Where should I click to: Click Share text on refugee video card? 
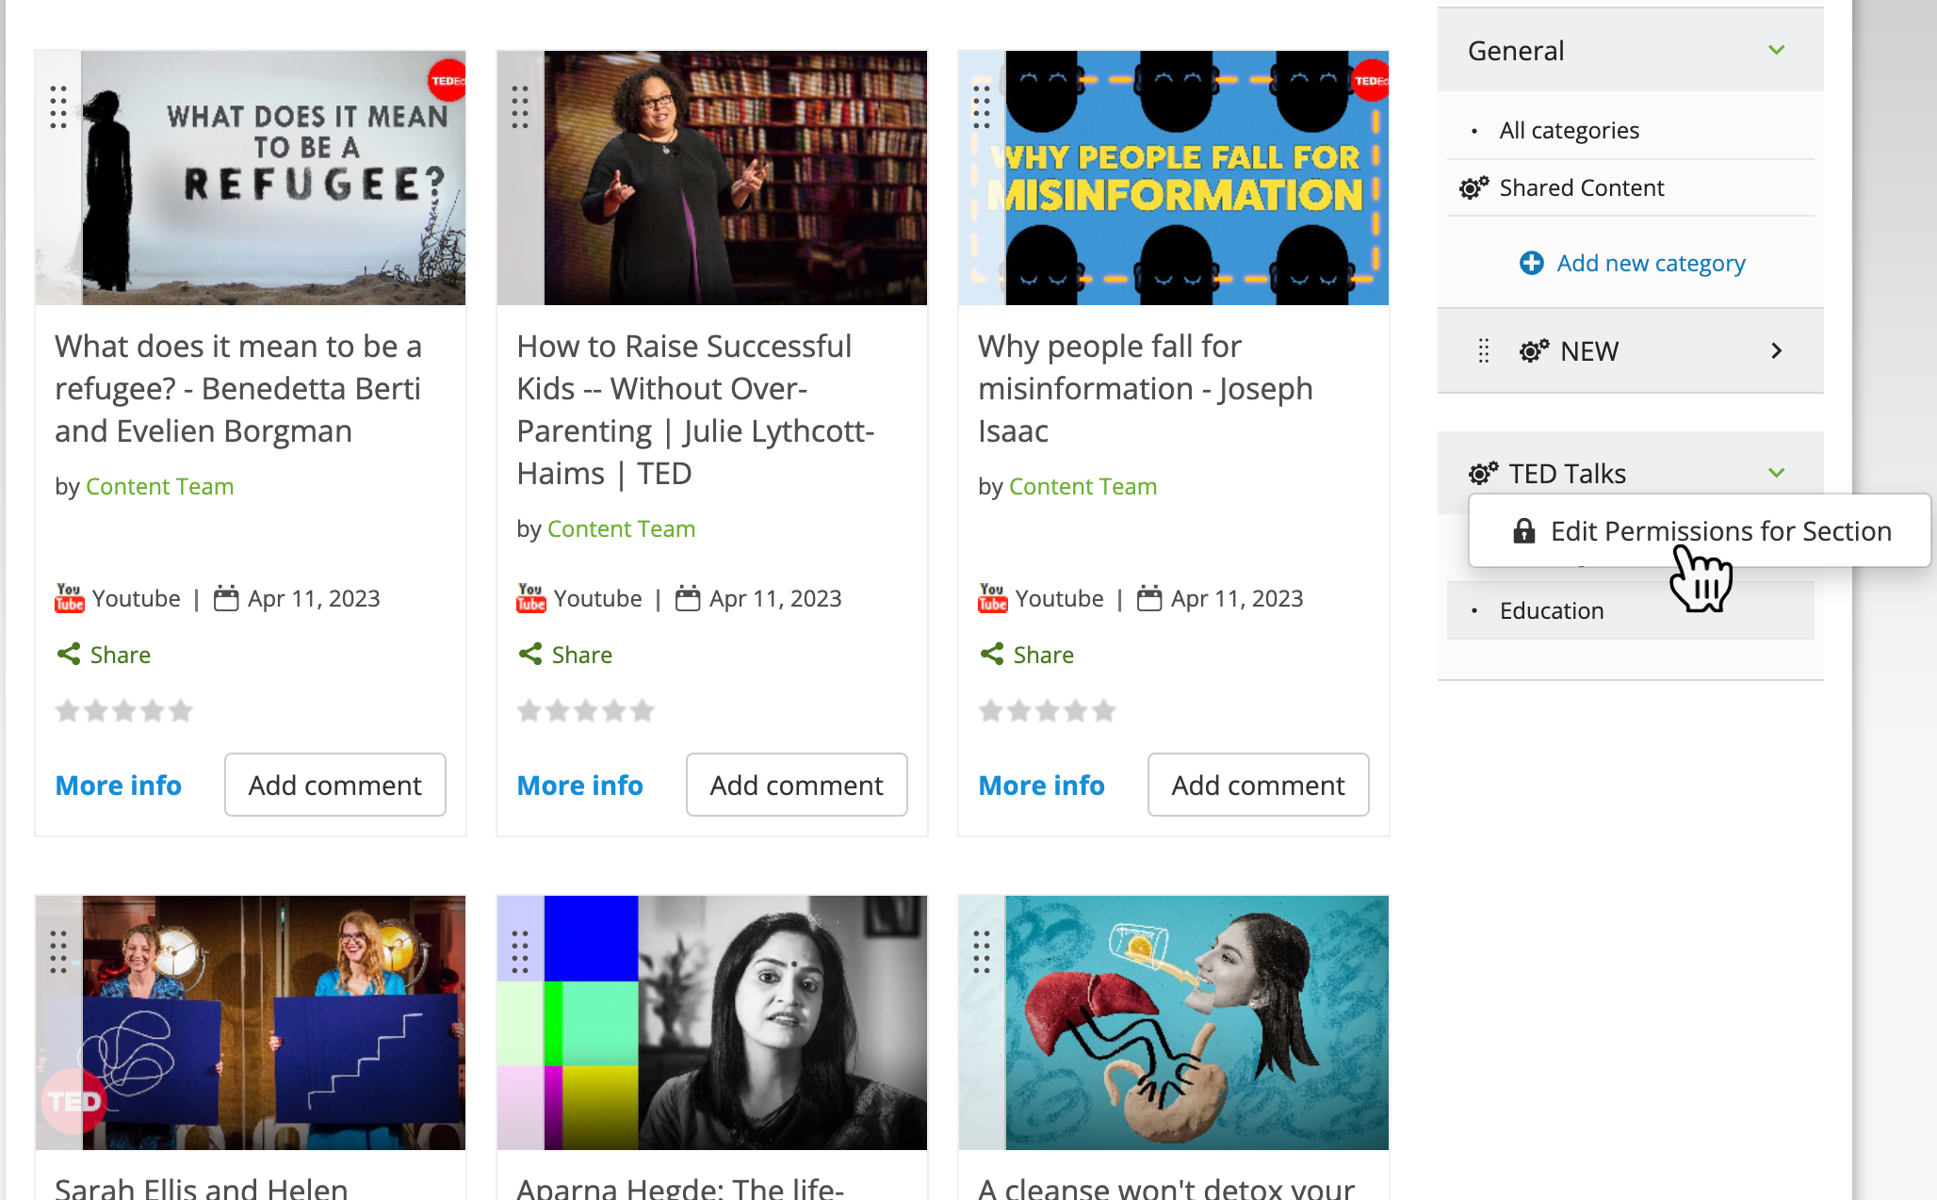(x=121, y=655)
